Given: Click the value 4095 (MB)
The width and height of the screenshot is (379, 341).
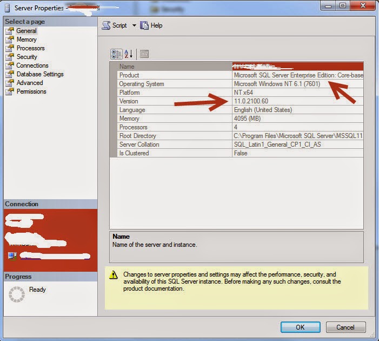Looking at the screenshot, I should pyautogui.click(x=247, y=119).
